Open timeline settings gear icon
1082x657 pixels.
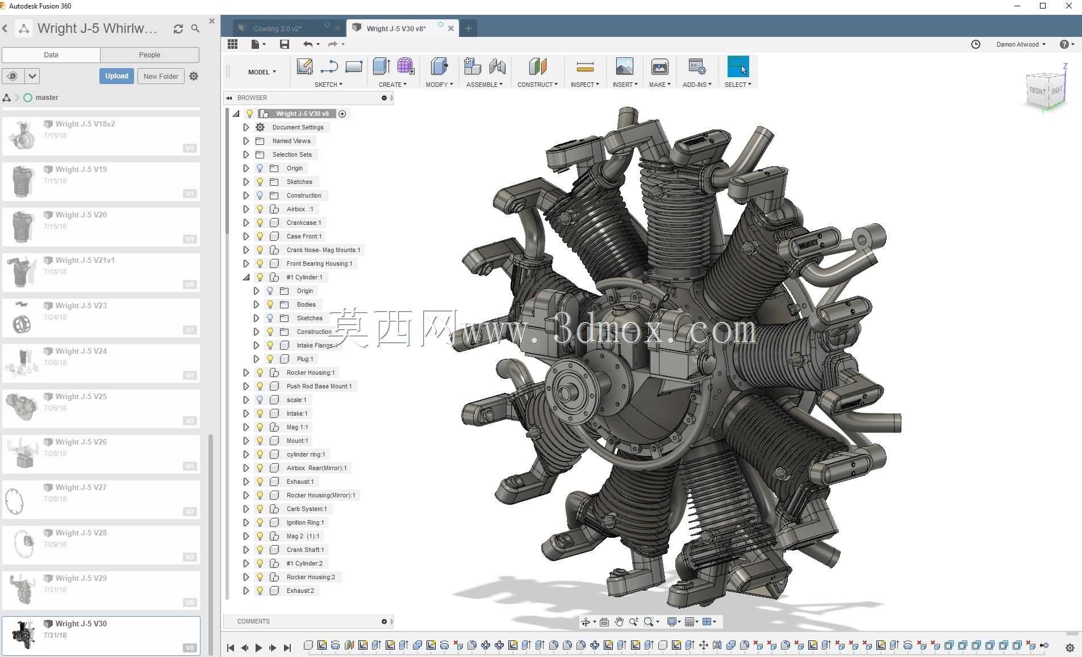[1070, 647]
